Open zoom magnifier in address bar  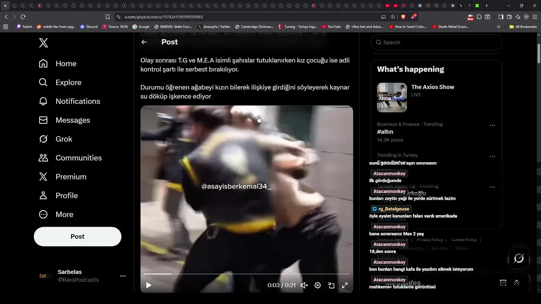click(x=393, y=17)
